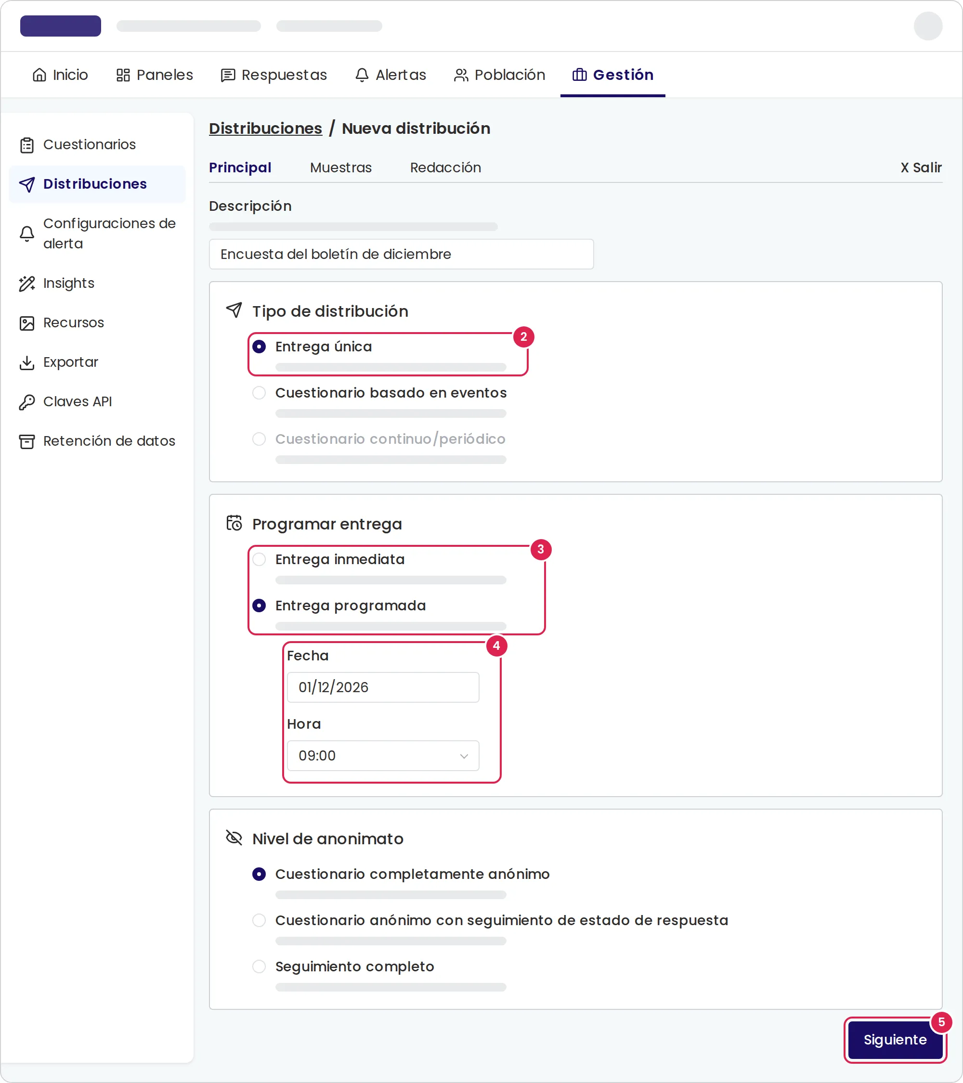This screenshot has height=1083, width=963.
Task: Open the Respuestas menu item
Action: tap(274, 75)
